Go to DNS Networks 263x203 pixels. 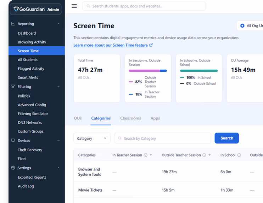coord(30,122)
